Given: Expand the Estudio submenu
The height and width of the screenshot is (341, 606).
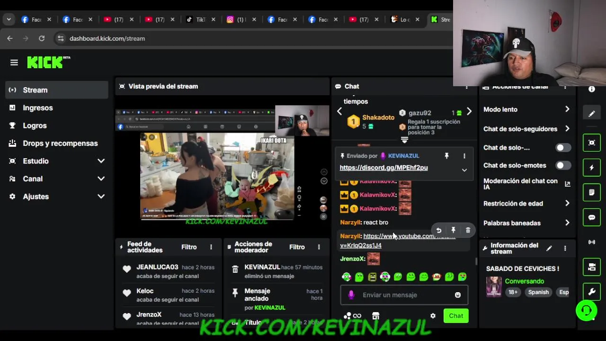Looking at the screenshot, I should (x=57, y=161).
